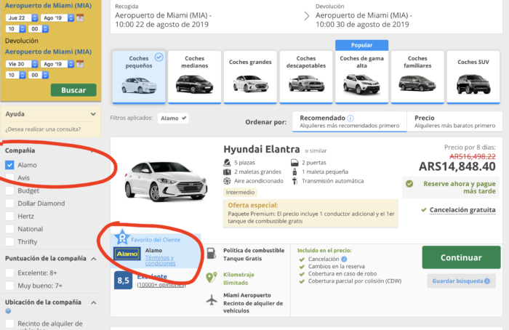
Task: Check the Muy bueno: 7+ rating filter
Action: tap(9, 286)
